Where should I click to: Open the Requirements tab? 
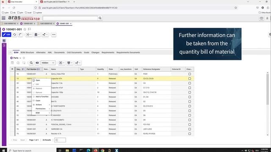point(108,52)
